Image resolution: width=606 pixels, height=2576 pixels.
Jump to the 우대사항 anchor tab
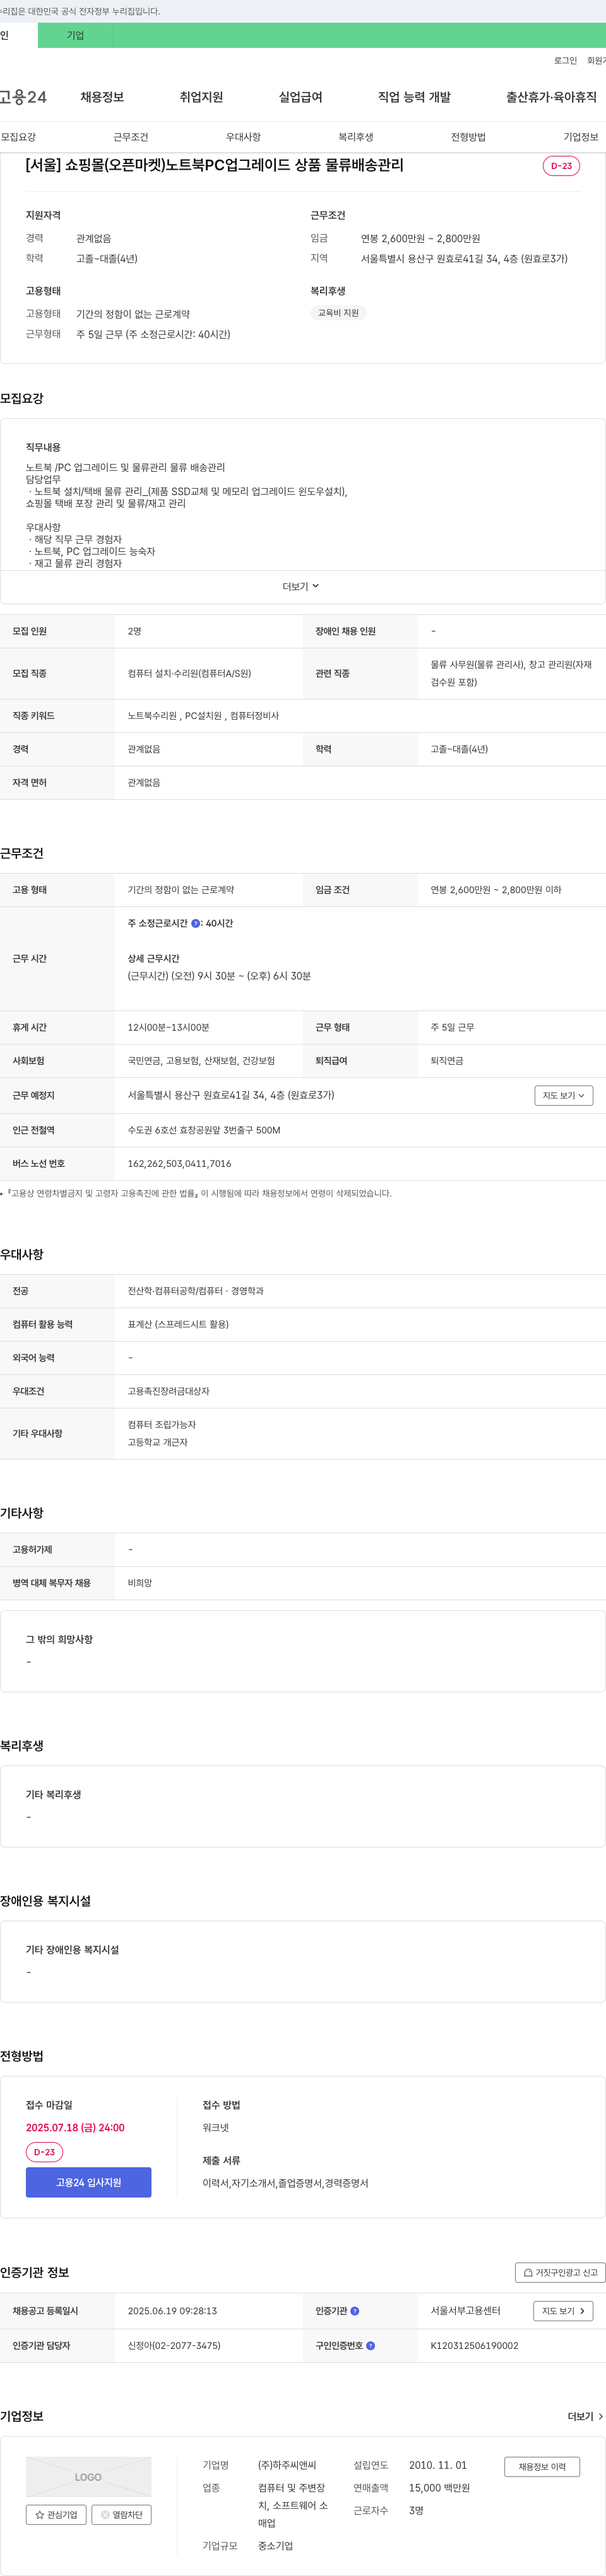(x=243, y=137)
